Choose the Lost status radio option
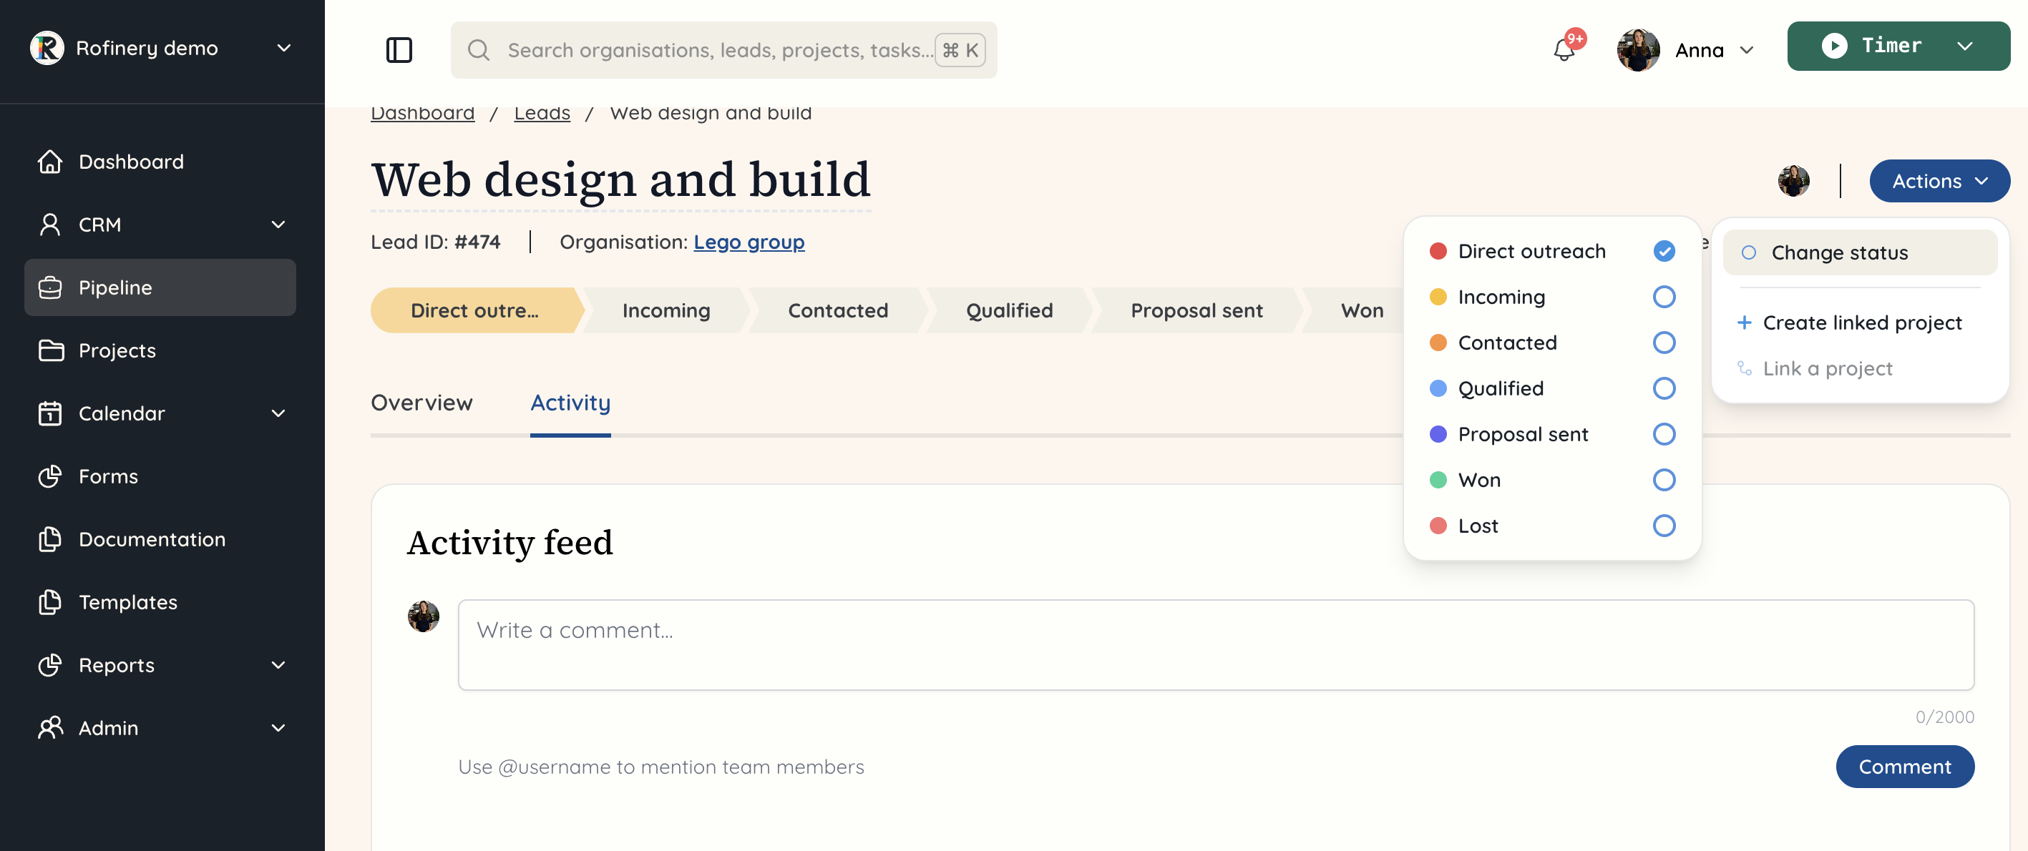The height and width of the screenshot is (851, 2028). pyautogui.click(x=1664, y=526)
